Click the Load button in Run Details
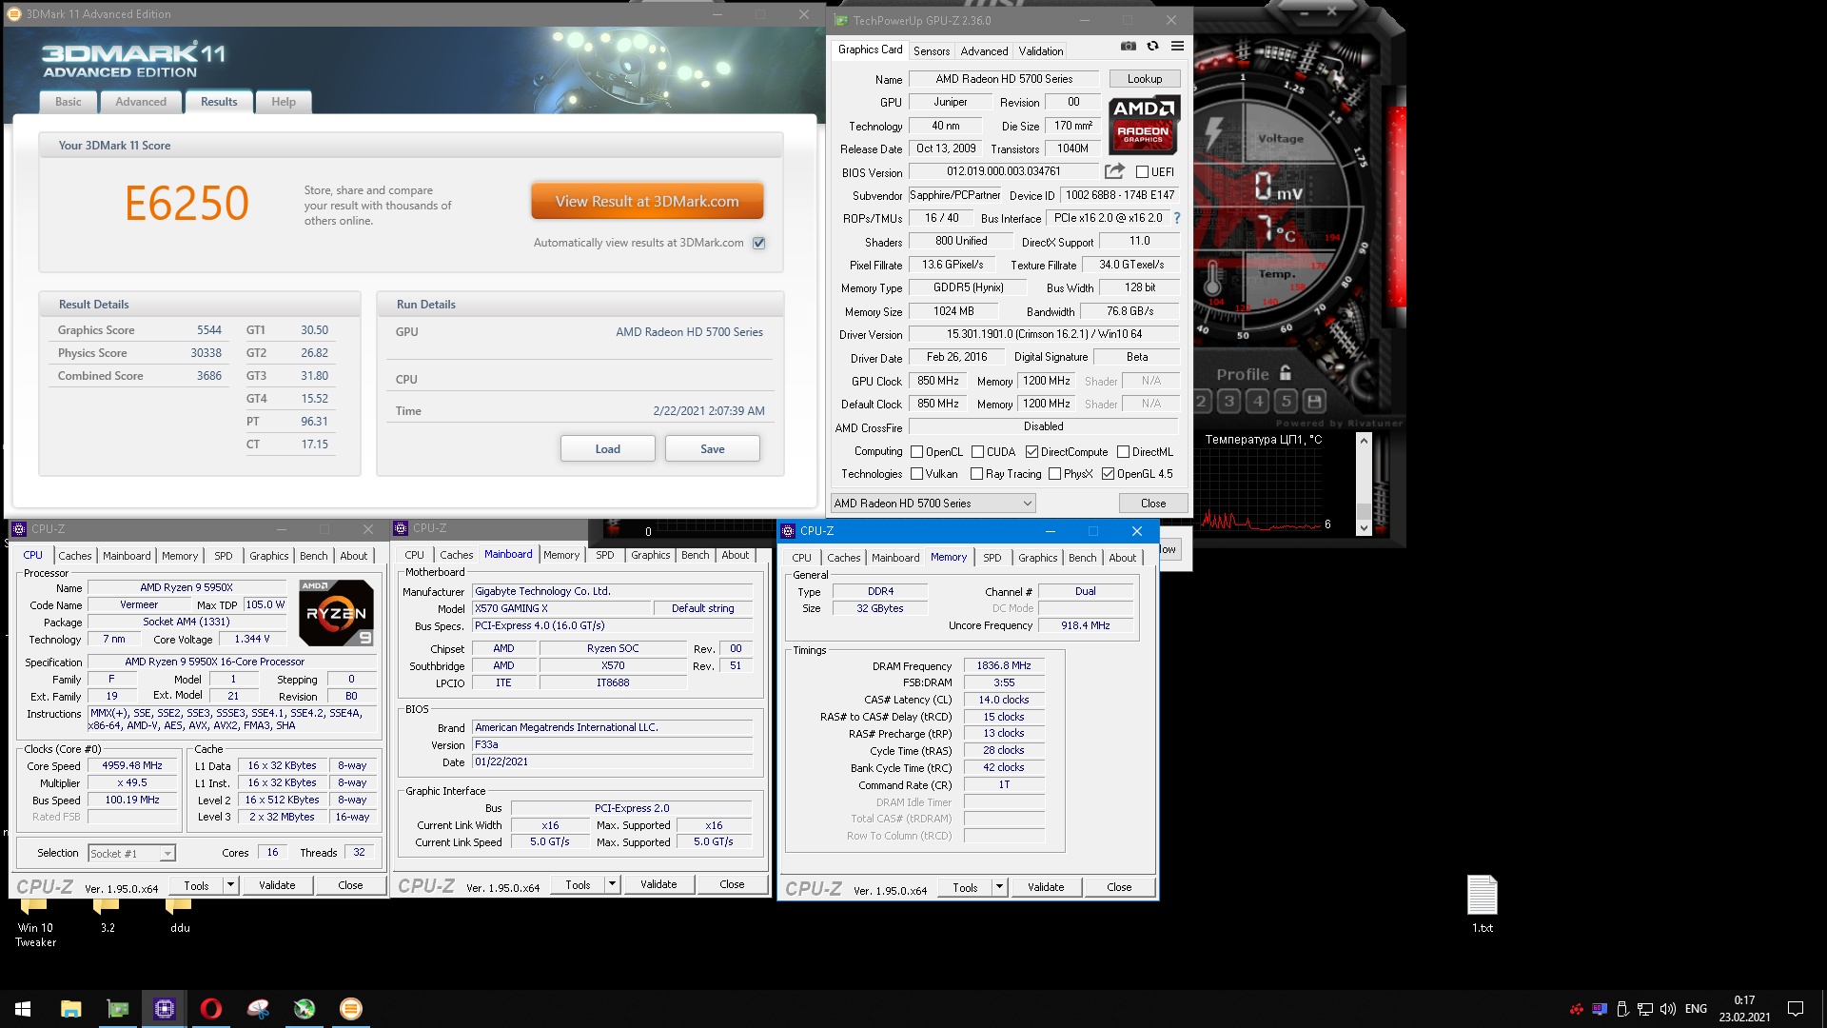Viewport: 1827px width, 1028px height. (607, 449)
